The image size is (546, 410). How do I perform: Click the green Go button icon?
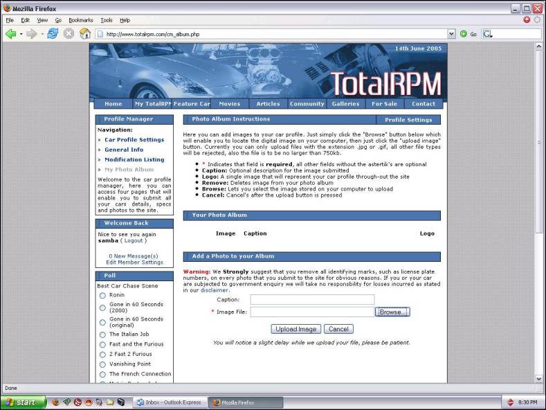[x=464, y=33]
